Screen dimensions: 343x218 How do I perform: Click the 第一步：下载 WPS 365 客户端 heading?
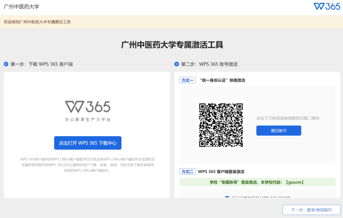pyautogui.click(x=41, y=64)
